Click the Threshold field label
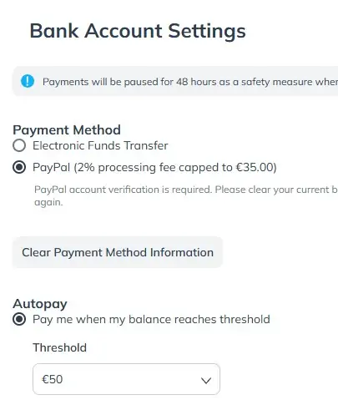338x405 pixels. [x=60, y=347]
